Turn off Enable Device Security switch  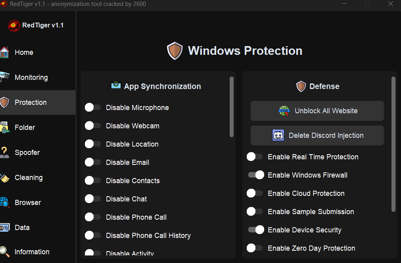pyautogui.click(x=256, y=230)
